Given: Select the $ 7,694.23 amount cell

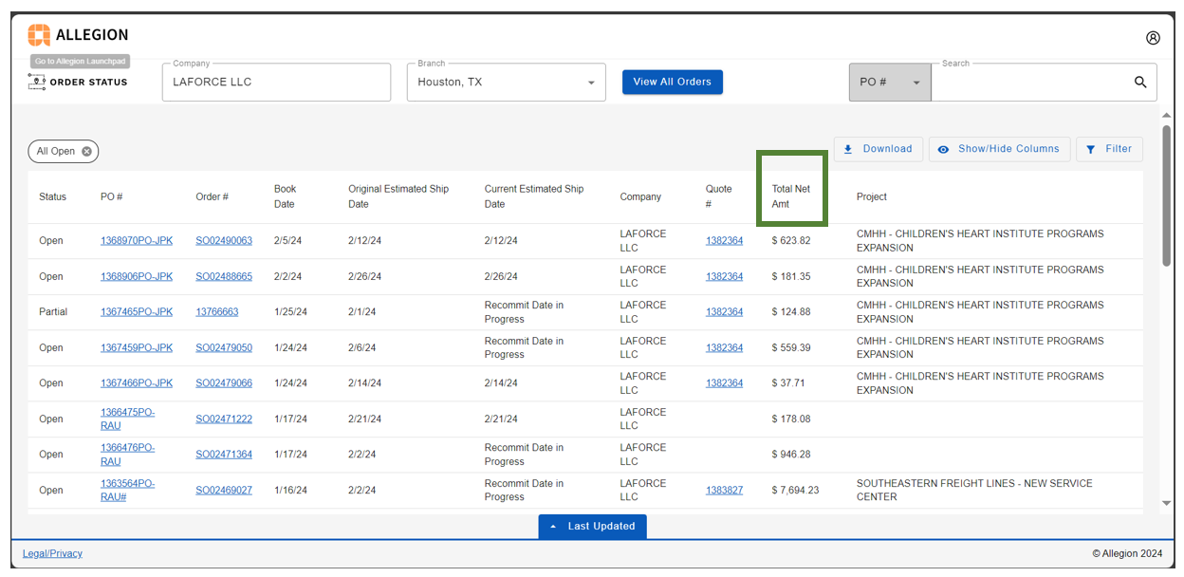Looking at the screenshot, I should coord(795,491).
